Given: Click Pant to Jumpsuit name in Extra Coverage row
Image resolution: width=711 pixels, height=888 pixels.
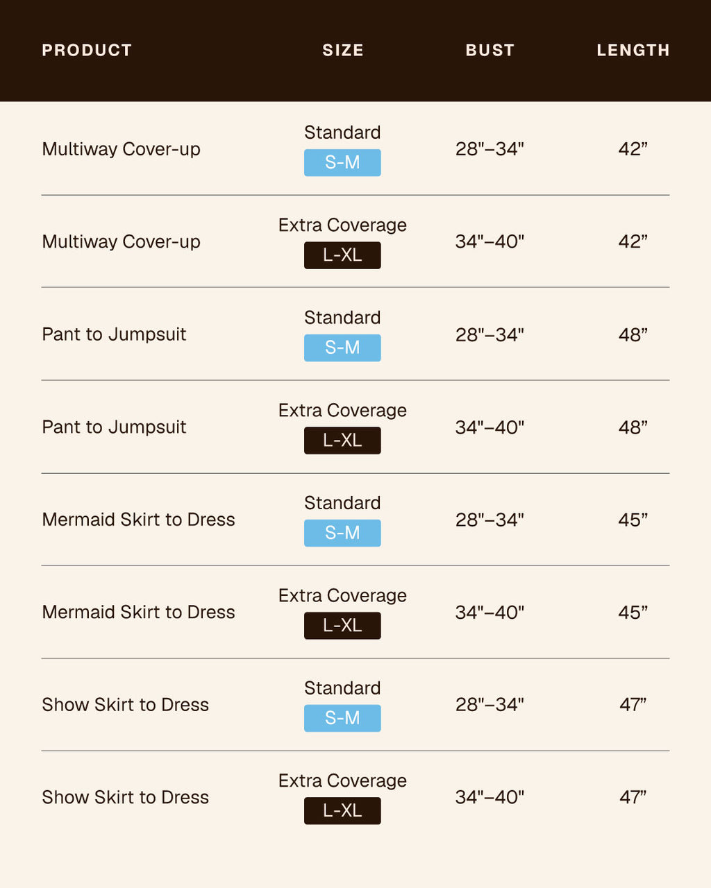Looking at the screenshot, I should [114, 427].
